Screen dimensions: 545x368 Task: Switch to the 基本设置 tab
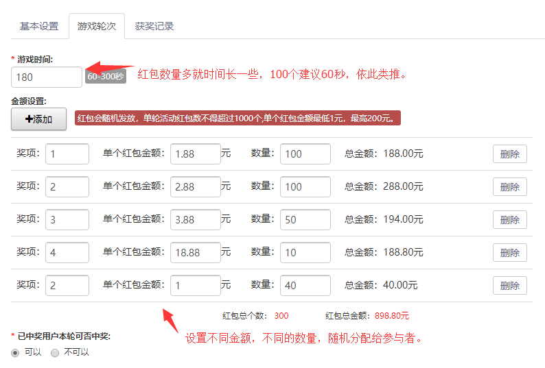click(x=39, y=27)
